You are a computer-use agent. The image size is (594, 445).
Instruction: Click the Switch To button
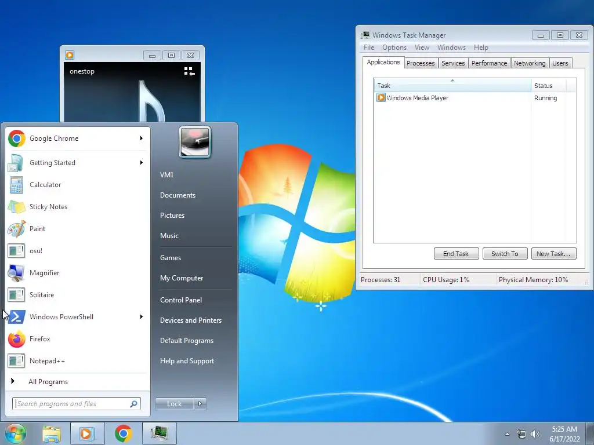point(505,254)
